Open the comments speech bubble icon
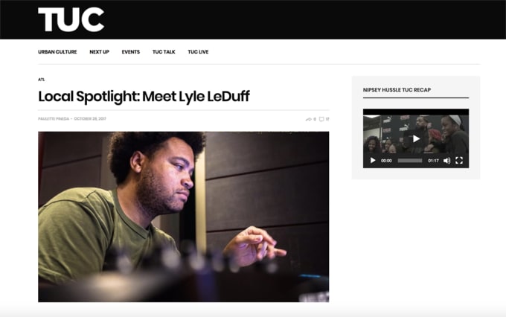Image resolution: width=506 pixels, height=317 pixels. click(321, 119)
